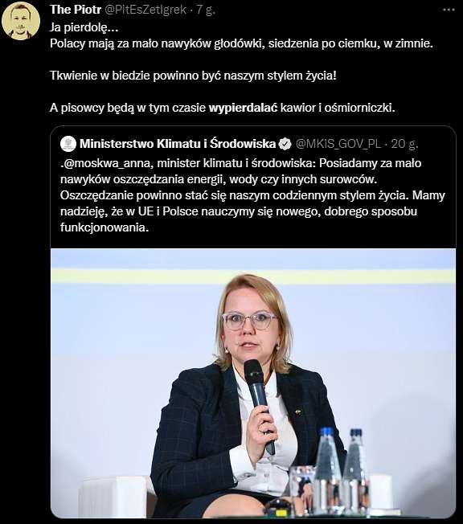The width and height of the screenshot is (463, 524).
Task: Open The Piotr display name
Action: pyautogui.click(x=76, y=10)
